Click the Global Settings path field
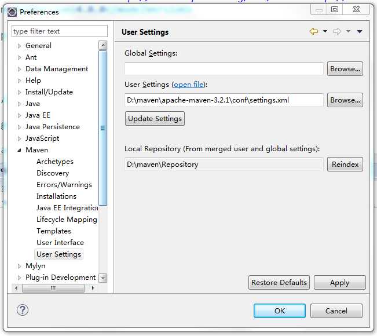 click(x=224, y=69)
